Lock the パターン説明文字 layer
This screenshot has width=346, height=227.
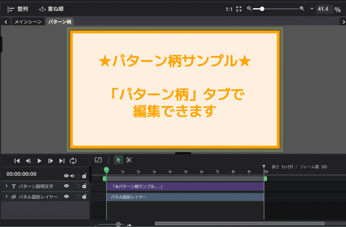pyautogui.click(x=84, y=186)
